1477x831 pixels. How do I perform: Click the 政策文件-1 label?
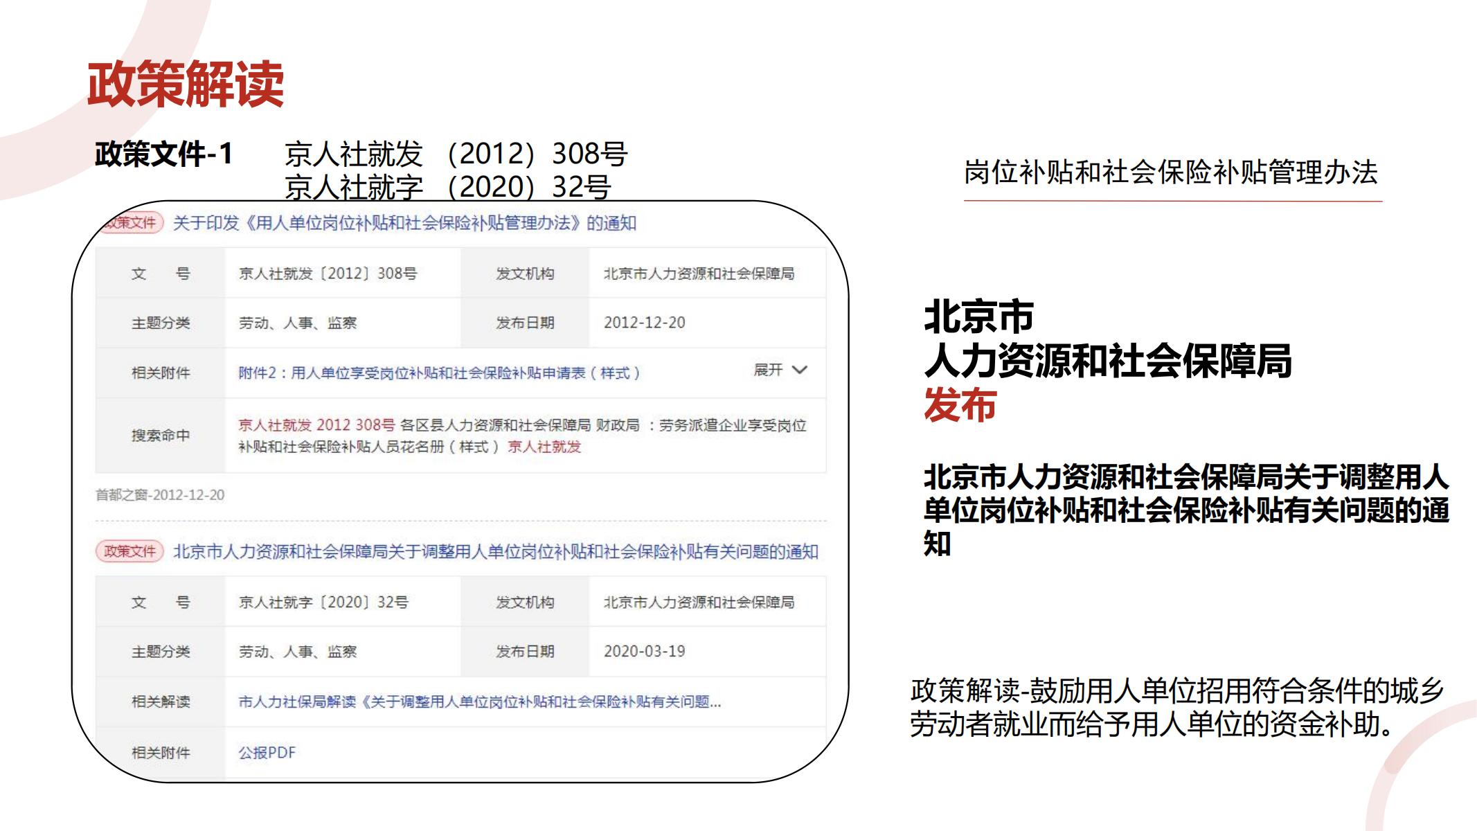(164, 154)
